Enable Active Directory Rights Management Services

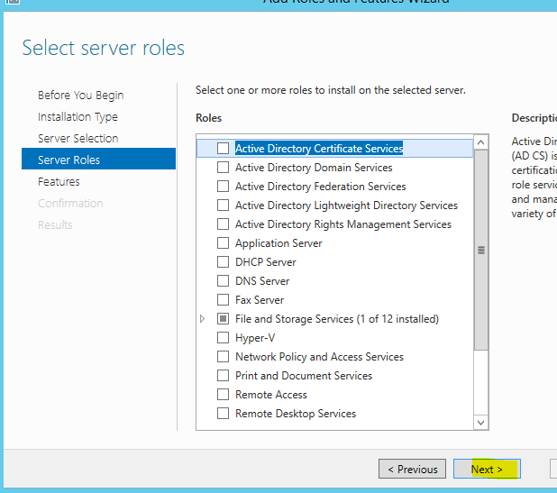(223, 224)
